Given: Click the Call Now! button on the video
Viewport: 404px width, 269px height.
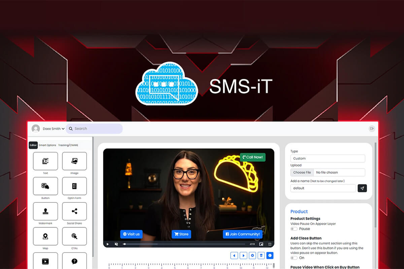Looking at the screenshot, I should 252,157.
